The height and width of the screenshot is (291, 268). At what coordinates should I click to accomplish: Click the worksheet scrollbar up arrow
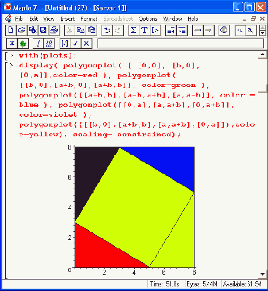click(263, 55)
